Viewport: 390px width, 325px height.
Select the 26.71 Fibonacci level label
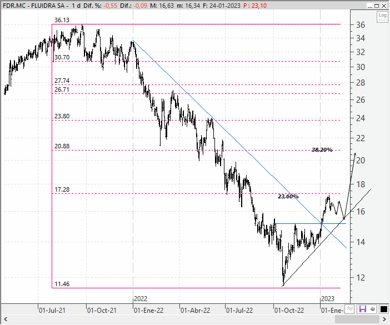(x=62, y=89)
